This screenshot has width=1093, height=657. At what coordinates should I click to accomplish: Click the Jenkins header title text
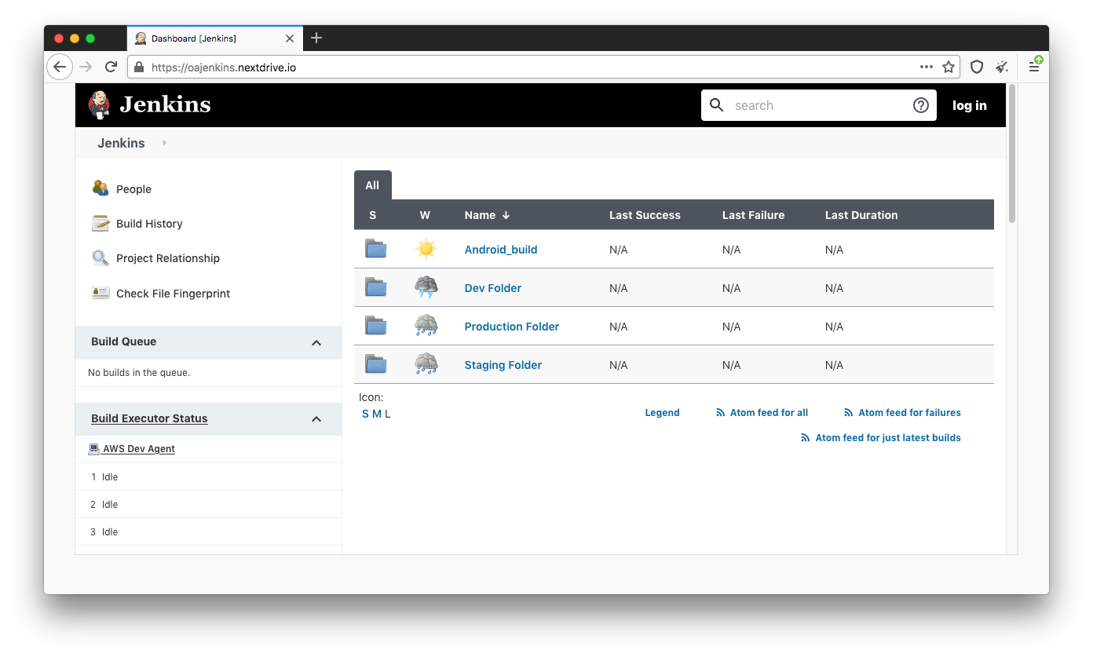point(165,104)
